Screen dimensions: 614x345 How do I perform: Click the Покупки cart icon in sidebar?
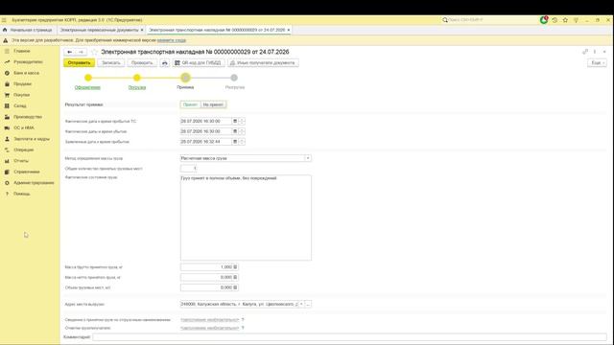tap(7, 95)
